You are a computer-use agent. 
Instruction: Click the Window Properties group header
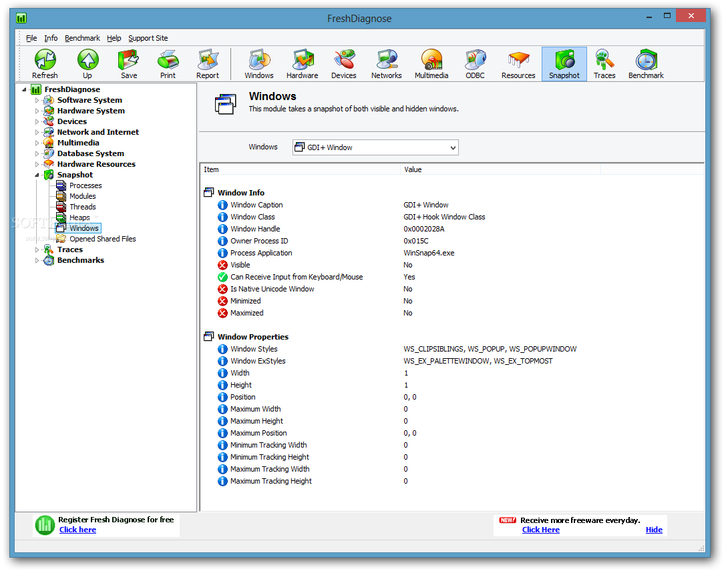252,337
